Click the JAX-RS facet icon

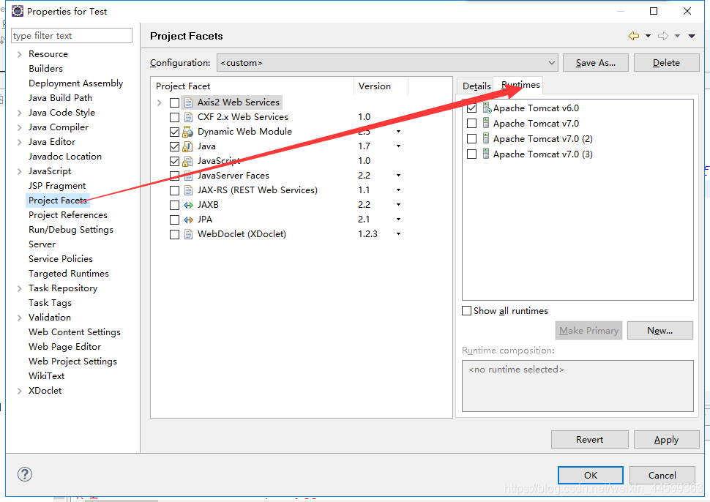pyautogui.click(x=188, y=190)
